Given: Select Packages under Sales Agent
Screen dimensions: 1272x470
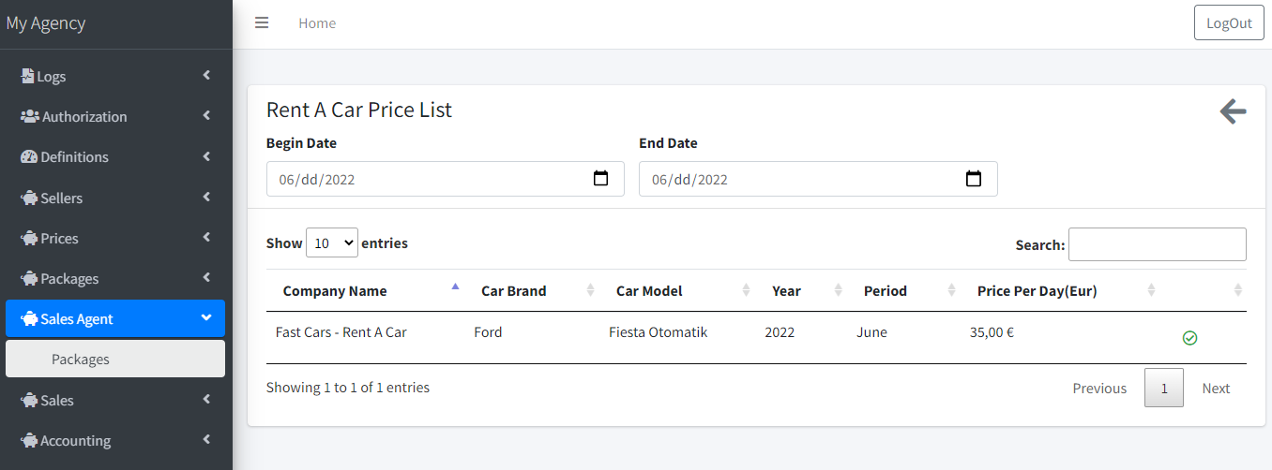Looking at the screenshot, I should (81, 360).
